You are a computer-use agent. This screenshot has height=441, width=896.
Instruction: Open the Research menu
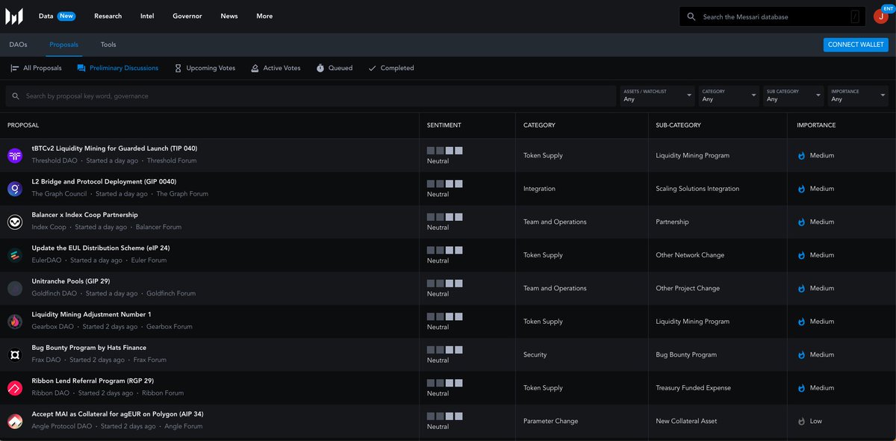tap(108, 16)
